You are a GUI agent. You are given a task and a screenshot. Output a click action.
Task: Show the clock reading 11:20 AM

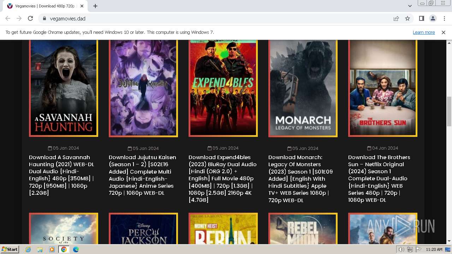(434, 249)
